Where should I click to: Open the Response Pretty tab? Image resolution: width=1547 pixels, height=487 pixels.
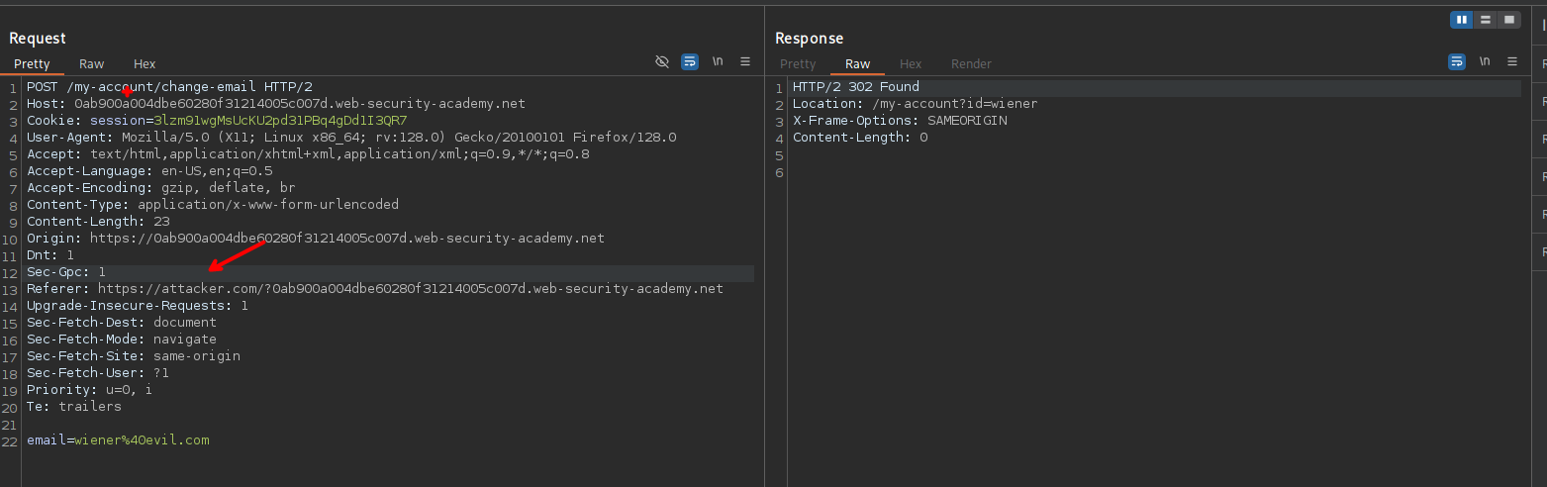(798, 63)
